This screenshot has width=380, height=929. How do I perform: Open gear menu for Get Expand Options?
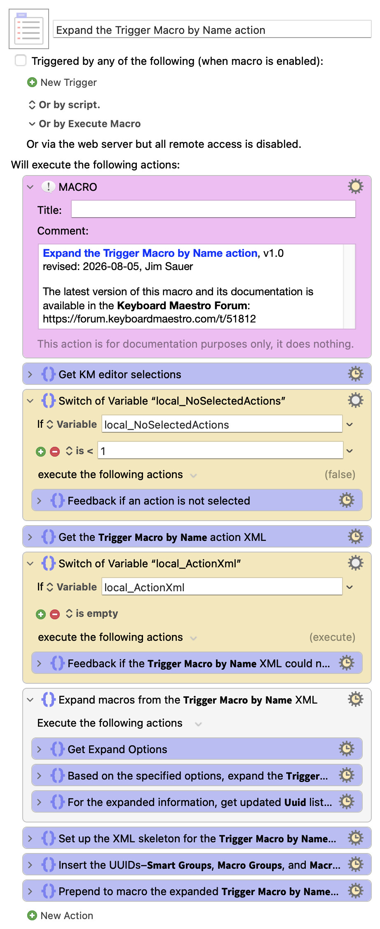coord(346,749)
